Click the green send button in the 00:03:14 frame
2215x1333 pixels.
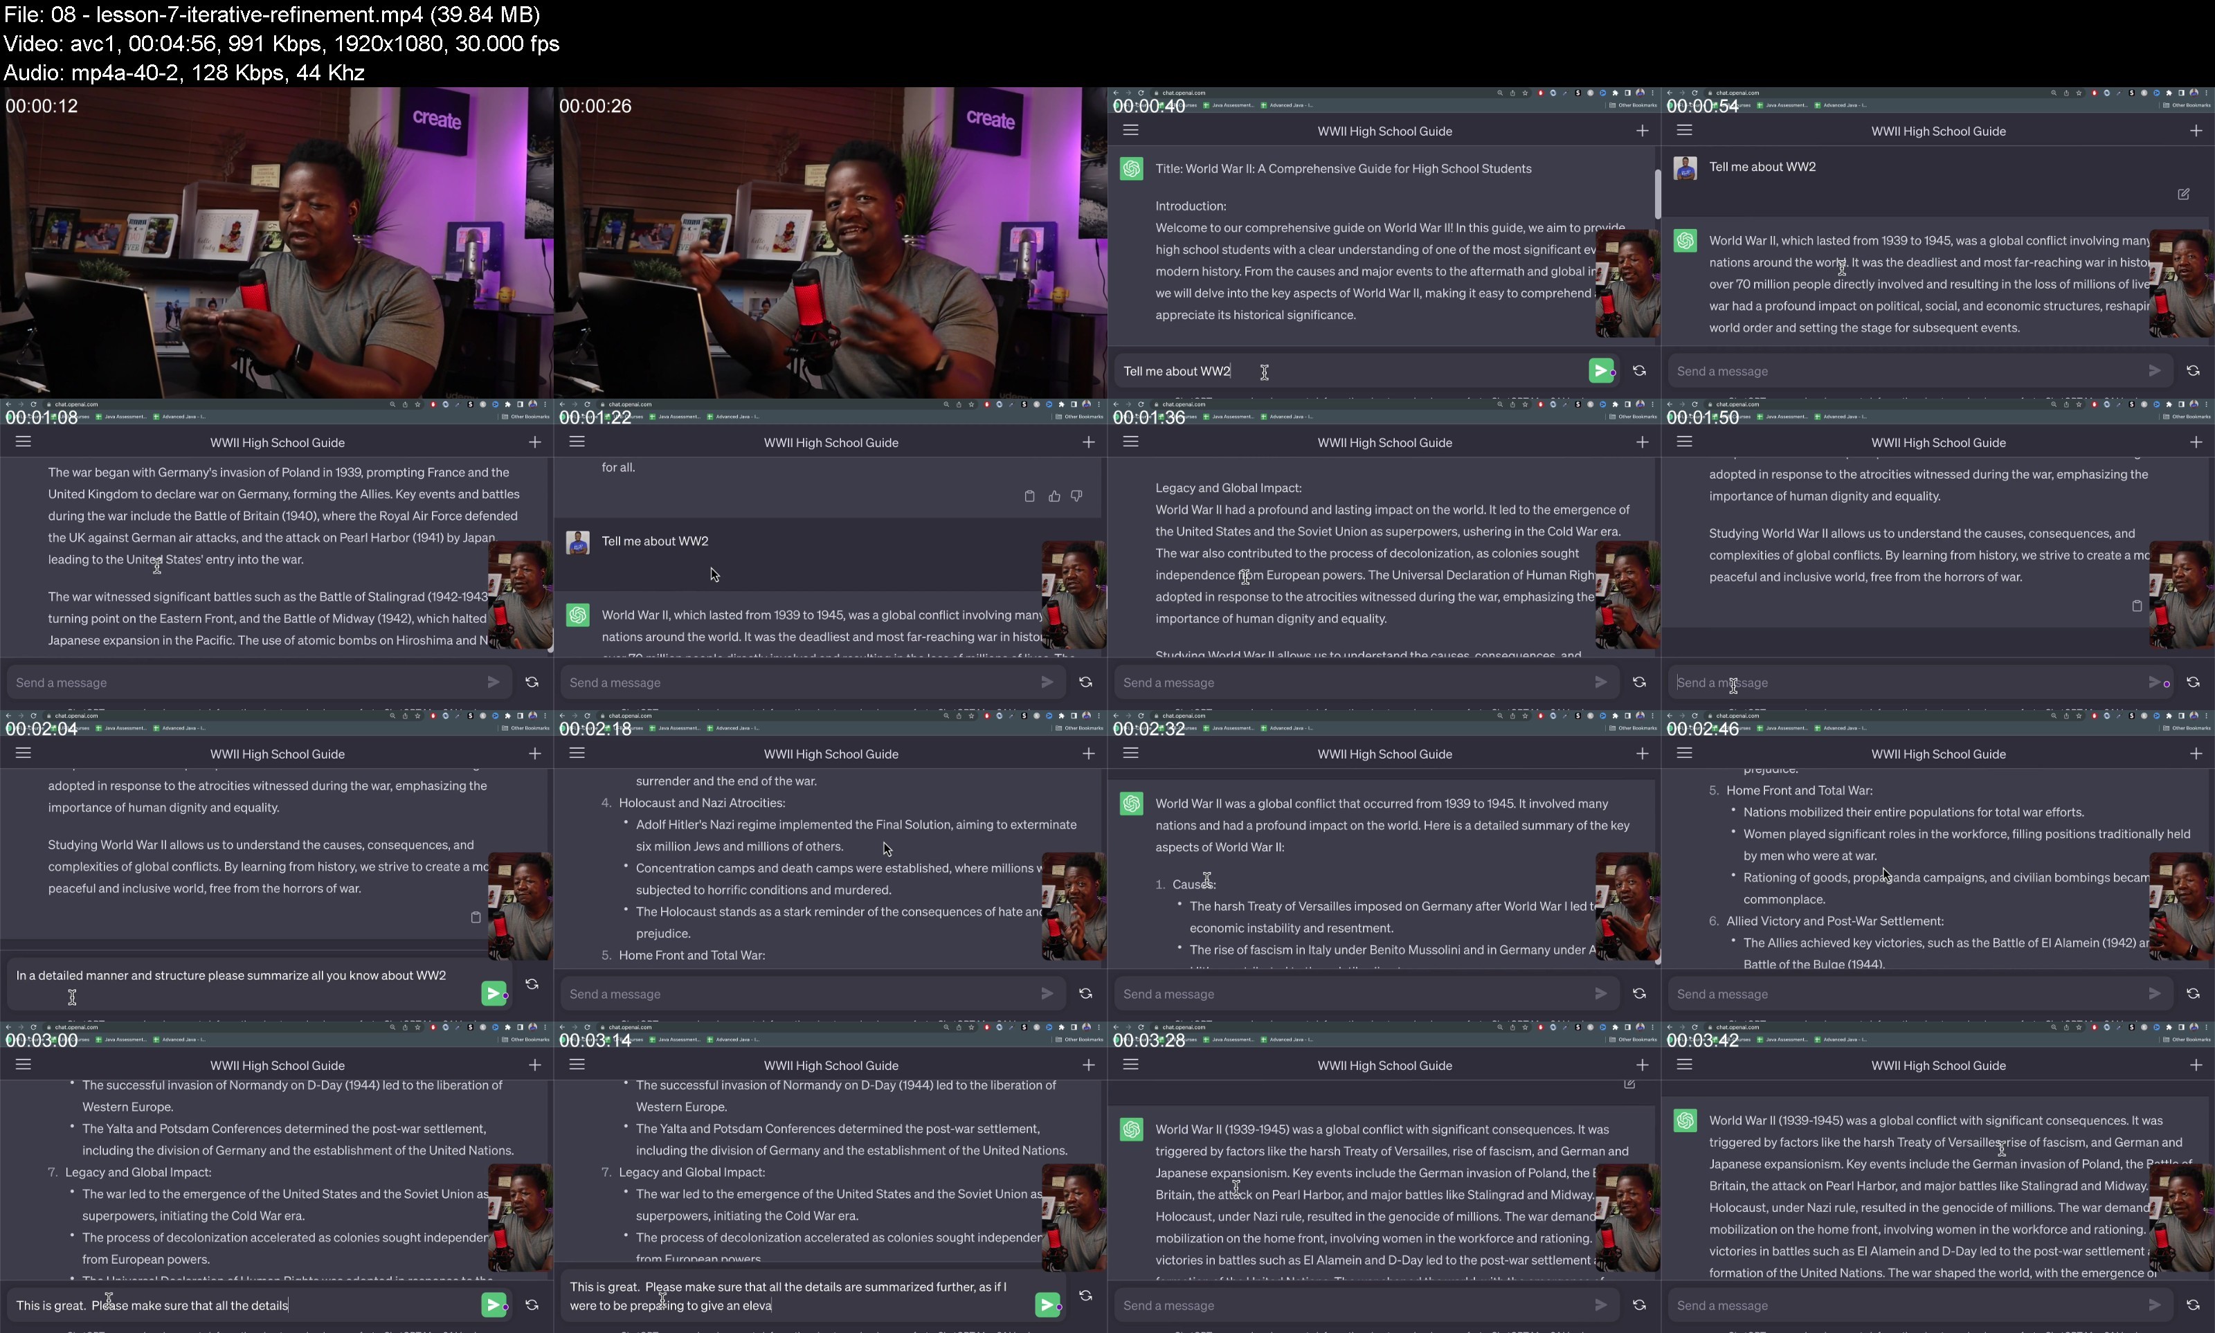1047,1304
